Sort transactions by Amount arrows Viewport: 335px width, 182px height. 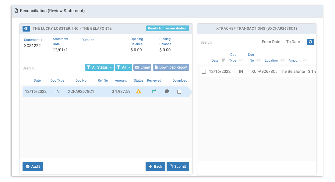305,60
